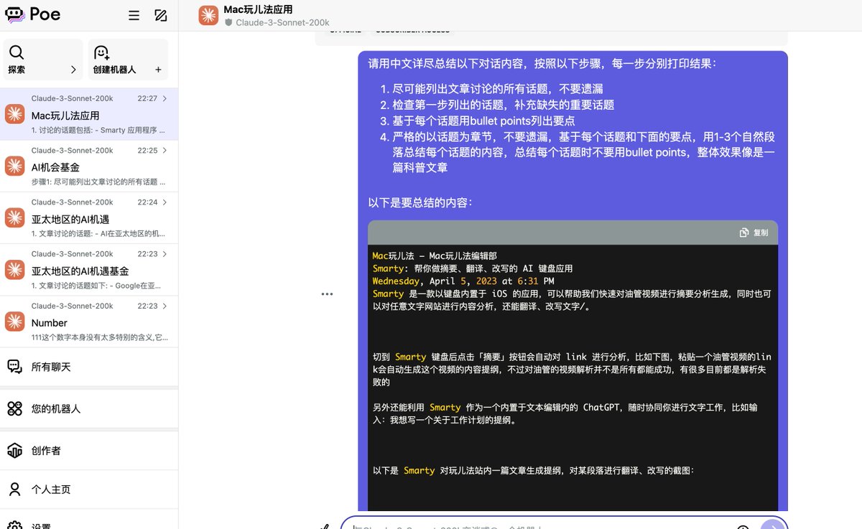
Task: Click the 22:27 timestamp in chat list
Action: [147, 99]
